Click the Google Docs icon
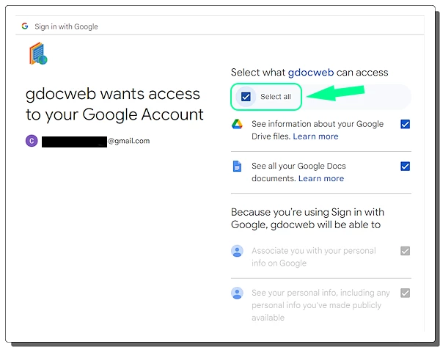Viewport: 440px width, 347px height. pyautogui.click(x=237, y=167)
